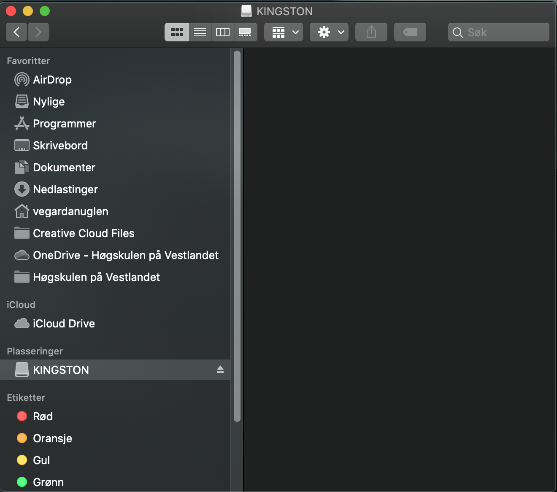557x492 pixels.
Task: Open Creative Cloud Files
Action: point(115,233)
